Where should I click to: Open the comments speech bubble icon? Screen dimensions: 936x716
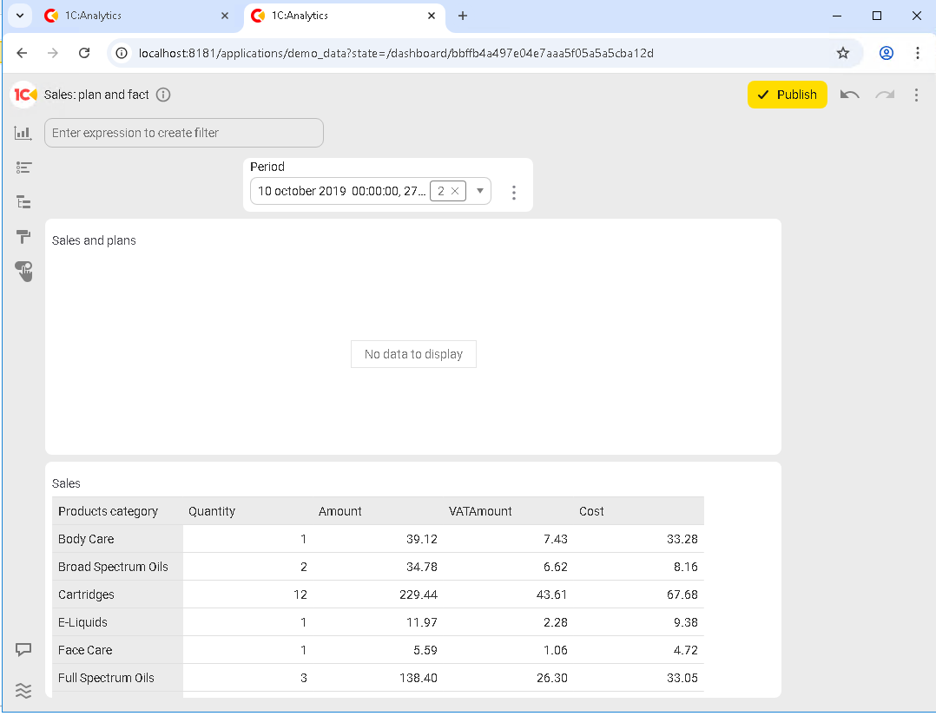tap(23, 649)
